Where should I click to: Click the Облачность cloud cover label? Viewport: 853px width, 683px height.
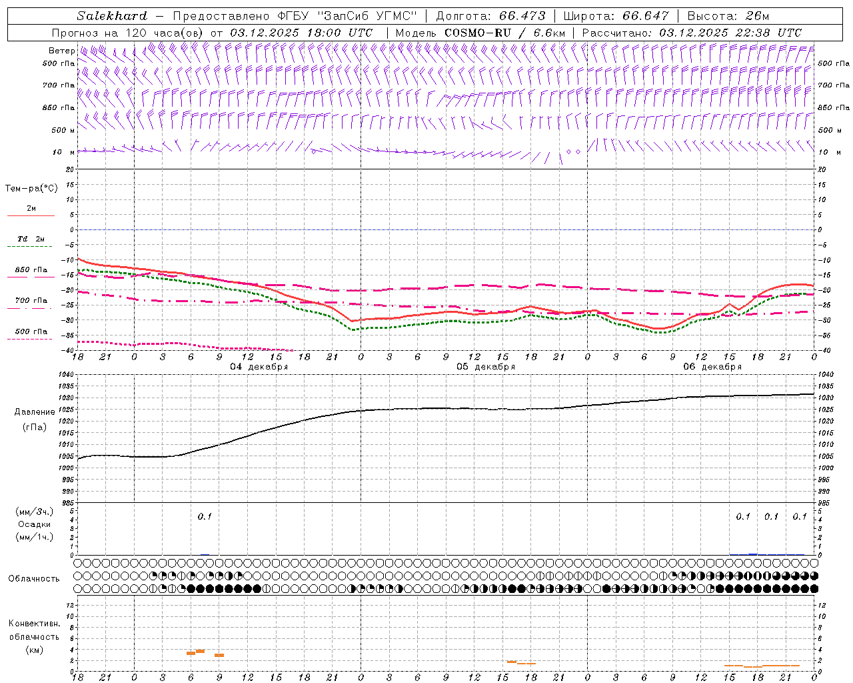pos(34,578)
